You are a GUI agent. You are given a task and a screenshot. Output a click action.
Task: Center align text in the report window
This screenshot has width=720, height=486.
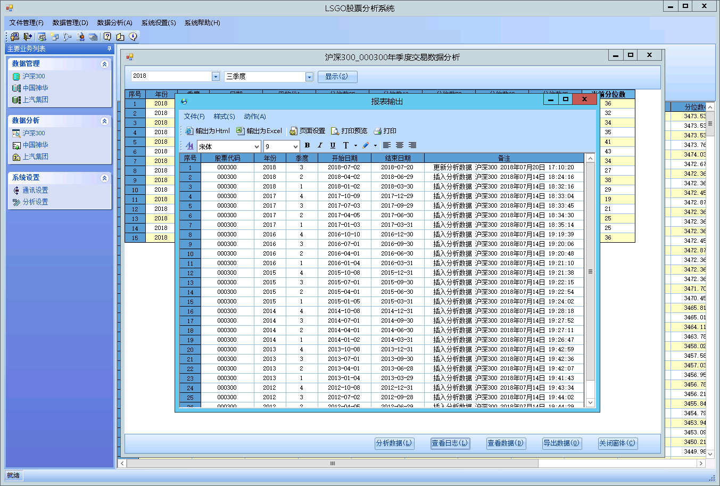coord(400,145)
